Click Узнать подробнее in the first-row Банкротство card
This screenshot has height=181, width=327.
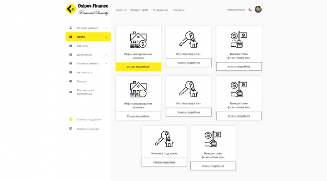pos(239,66)
